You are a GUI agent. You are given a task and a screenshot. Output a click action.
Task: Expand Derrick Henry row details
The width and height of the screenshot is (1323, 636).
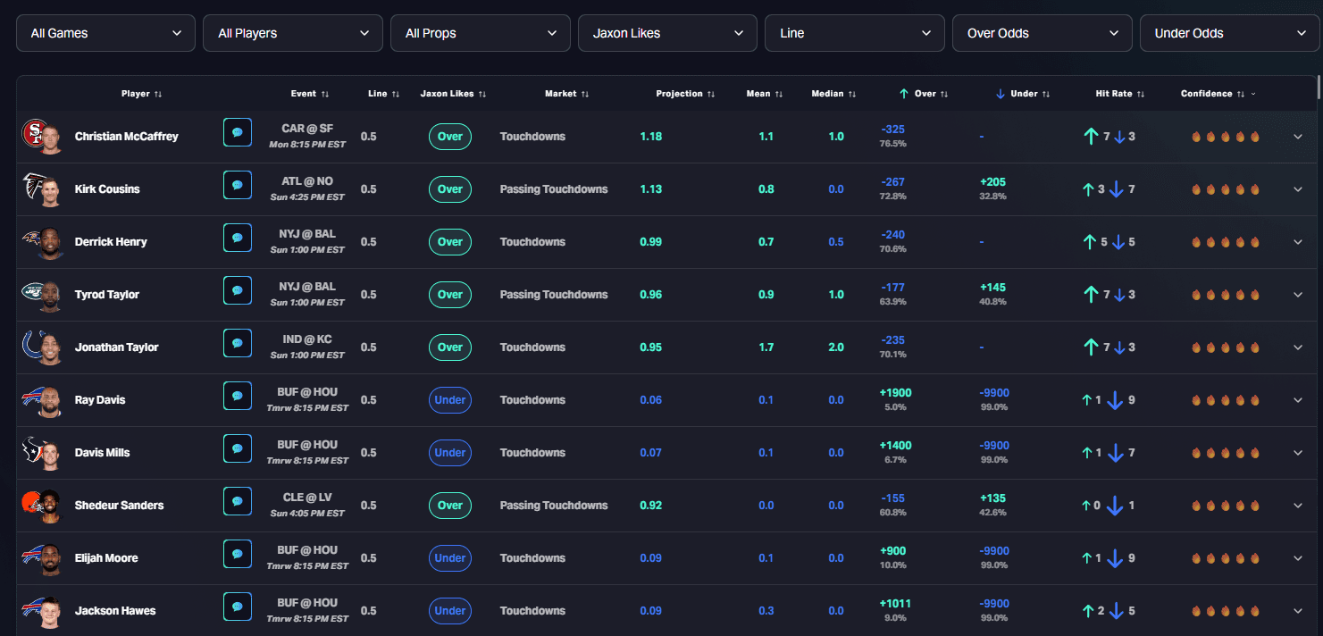click(x=1298, y=242)
